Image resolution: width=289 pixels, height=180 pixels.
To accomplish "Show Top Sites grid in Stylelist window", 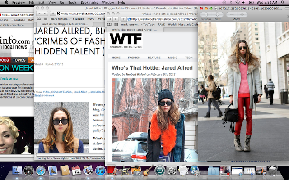I will [45, 19].
